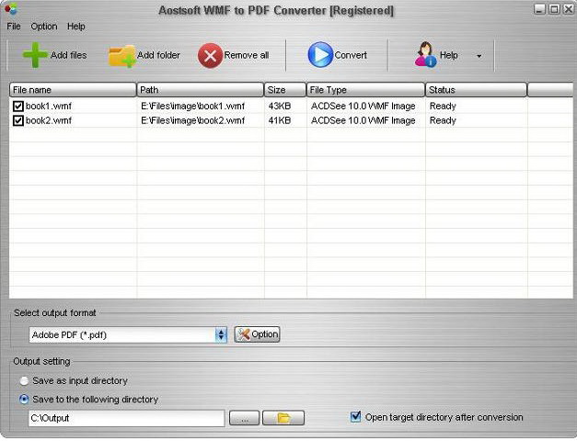Open the File menu

coord(14,27)
